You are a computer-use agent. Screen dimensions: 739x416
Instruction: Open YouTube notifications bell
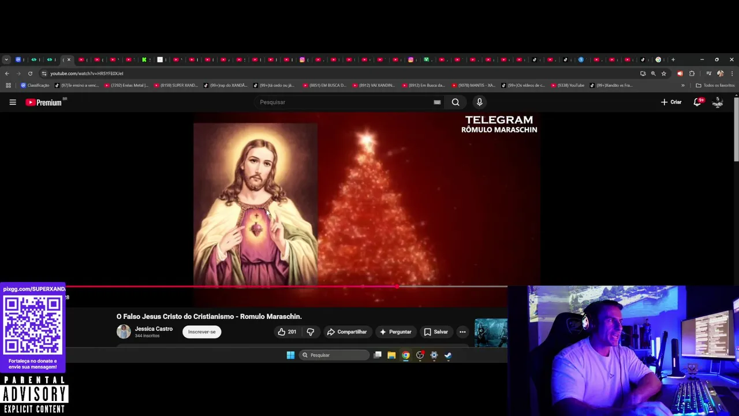697,102
